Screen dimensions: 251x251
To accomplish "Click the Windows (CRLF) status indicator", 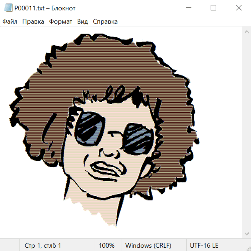I will (148, 245).
